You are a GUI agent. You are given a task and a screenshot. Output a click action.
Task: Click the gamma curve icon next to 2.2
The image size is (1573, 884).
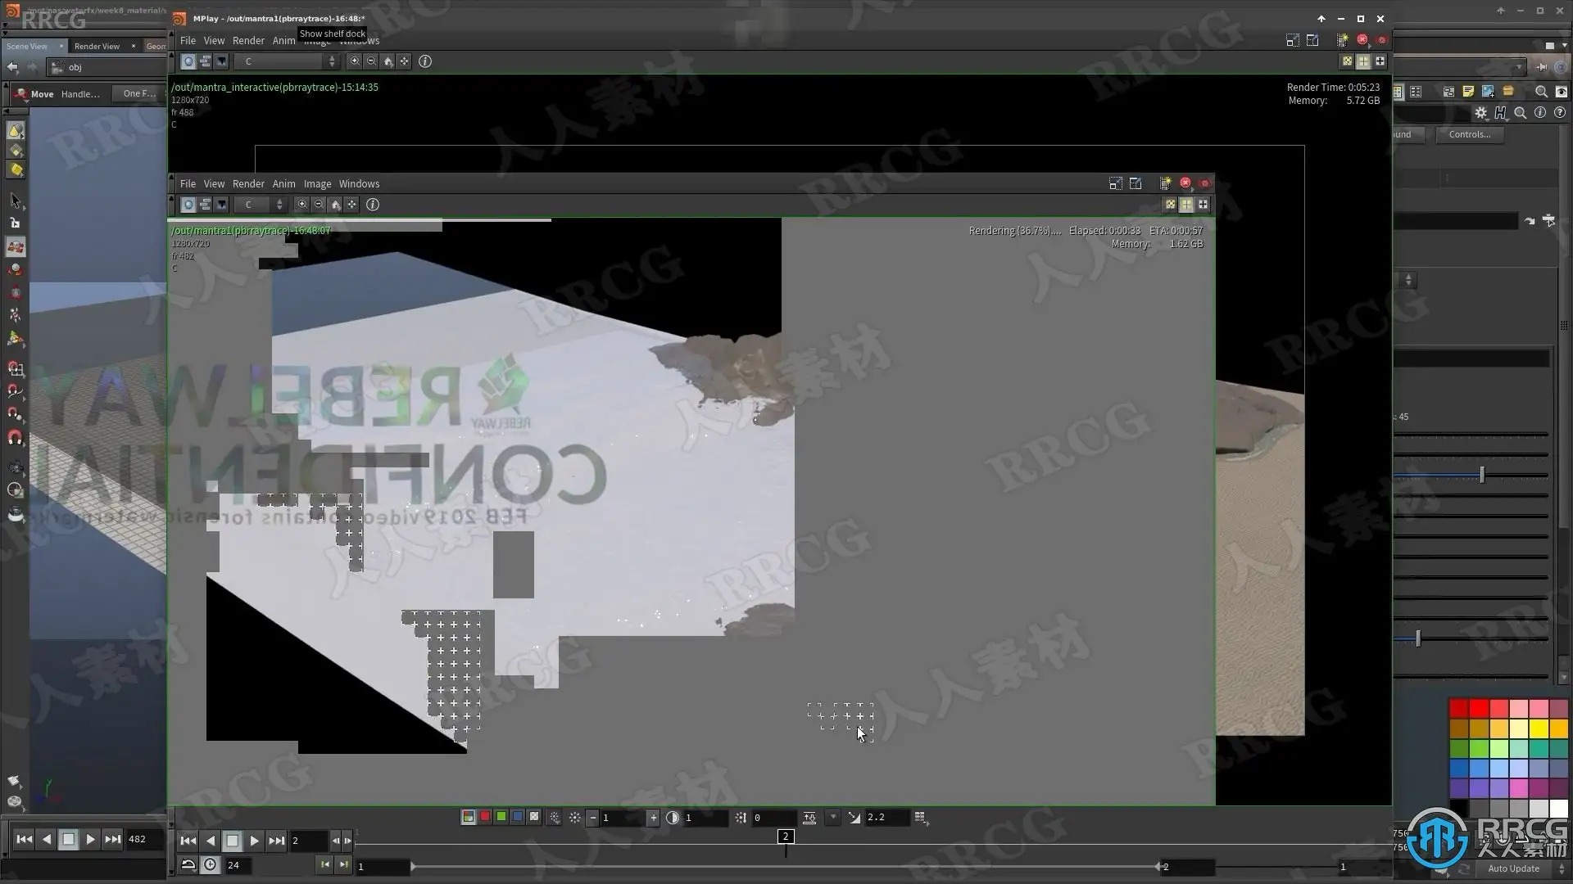click(x=854, y=818)
